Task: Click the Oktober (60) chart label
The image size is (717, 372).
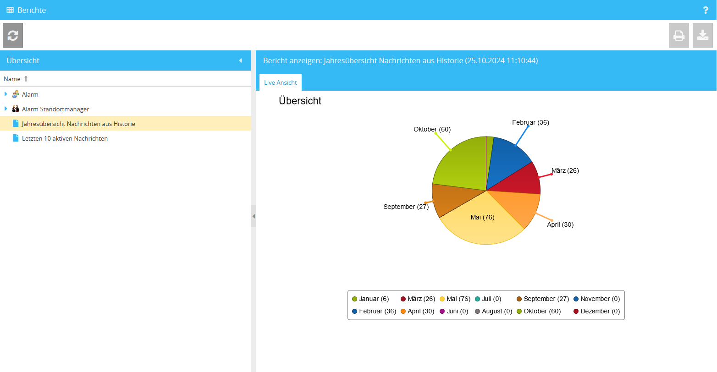Action: (x=432, y=129)
